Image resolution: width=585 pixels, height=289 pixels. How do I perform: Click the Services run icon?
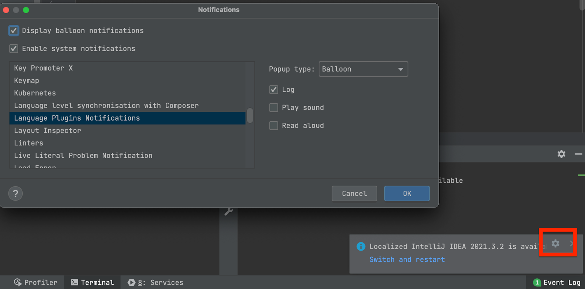pos(131,282)
